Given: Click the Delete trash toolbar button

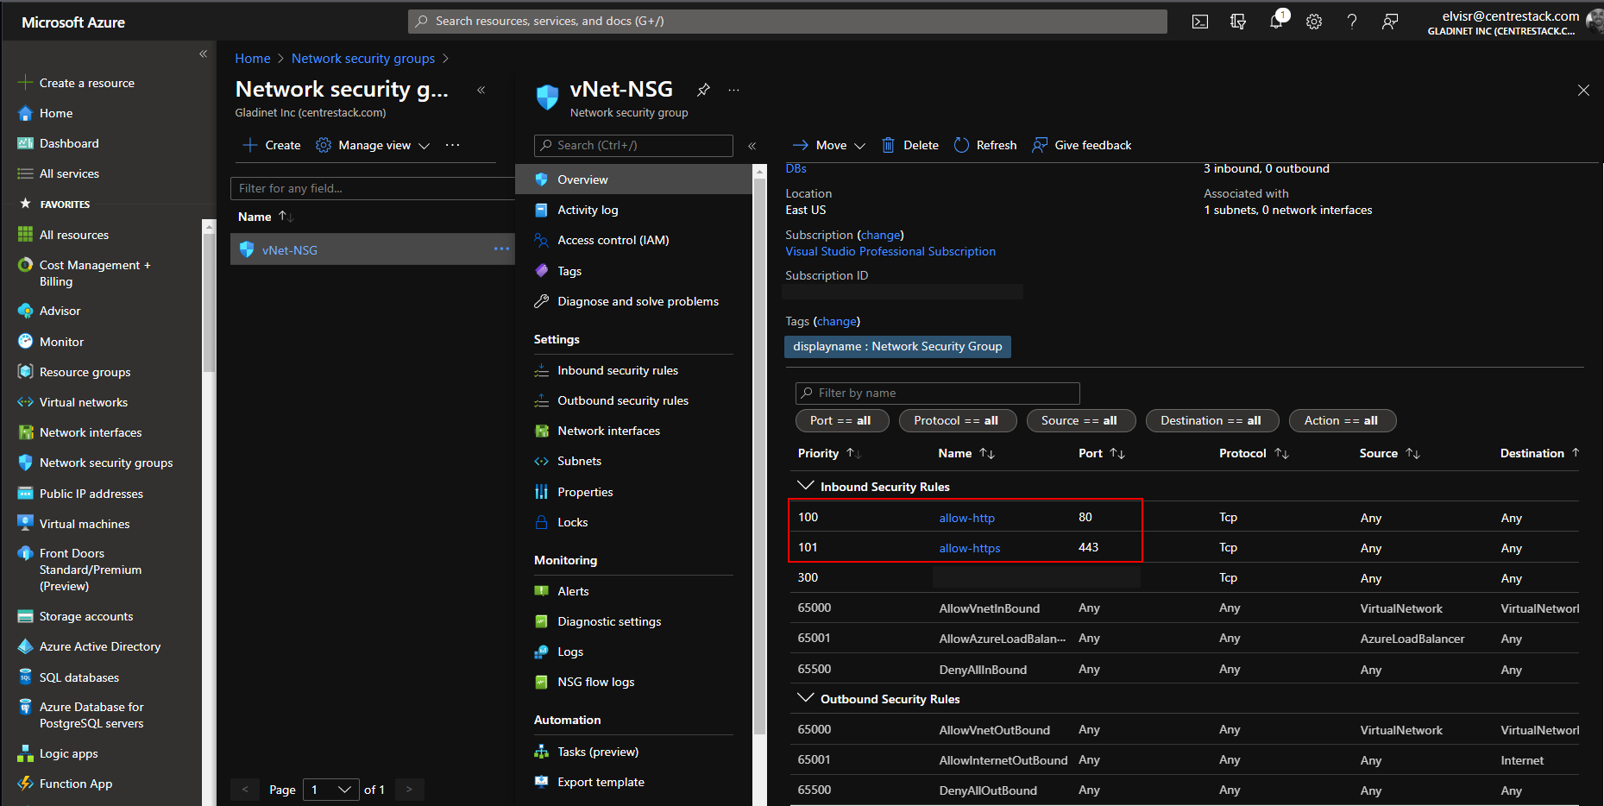Looking at the screenshot, I should (x=910, y=145).
